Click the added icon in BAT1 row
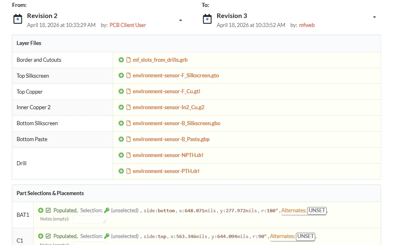 (x=41, y=210)
